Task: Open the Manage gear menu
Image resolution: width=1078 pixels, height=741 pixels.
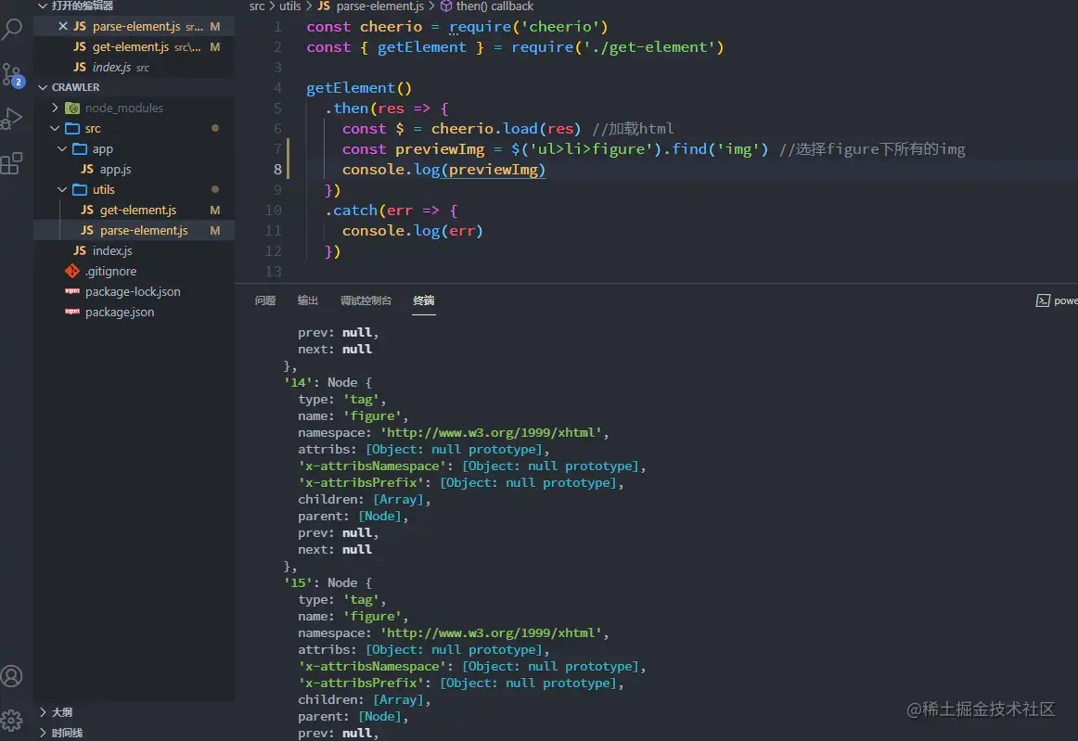Action: pyautogui.click(x=12, y=721)
